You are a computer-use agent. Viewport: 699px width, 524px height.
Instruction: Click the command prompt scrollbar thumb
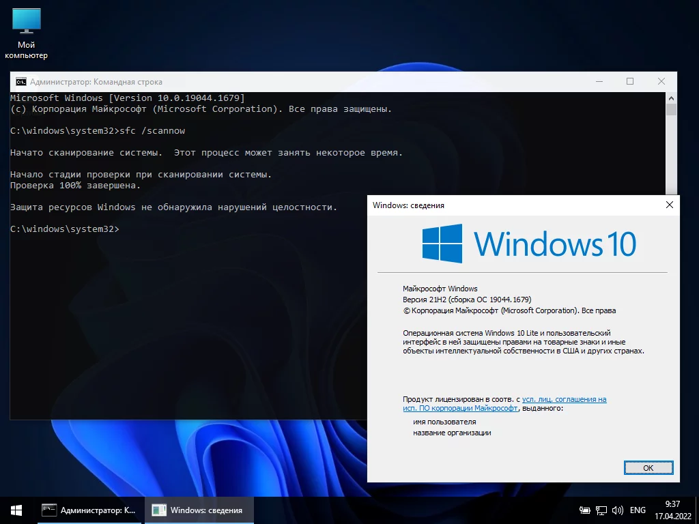click(x=671, y=110)
